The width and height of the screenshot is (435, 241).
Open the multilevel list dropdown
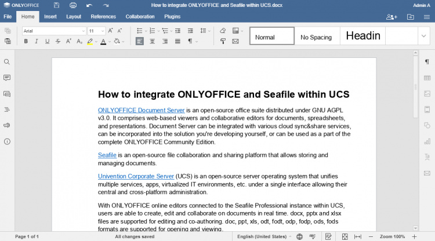pyautogui.click(x=172, y=31)
